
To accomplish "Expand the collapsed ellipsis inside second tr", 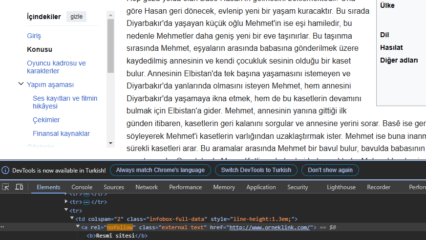I will point(86,202).
